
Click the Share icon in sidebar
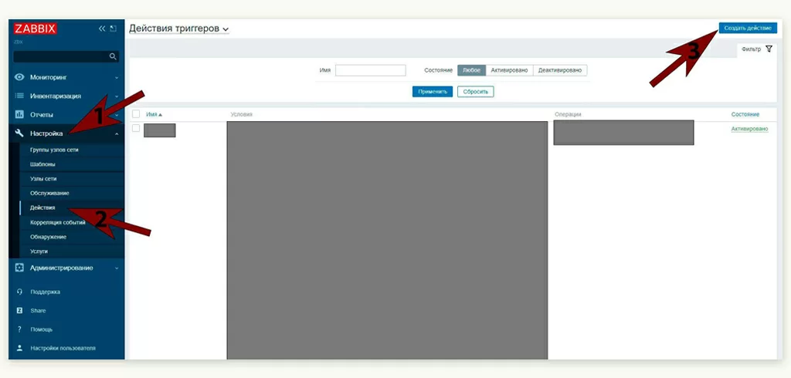[20, 311]
